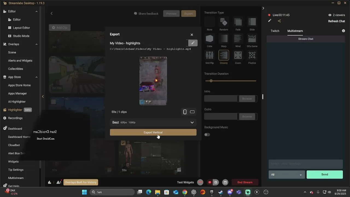Viewport: 350px width, 197px height.
Task: Click the pencil edit stream info icon
Action: click(270, 21)
